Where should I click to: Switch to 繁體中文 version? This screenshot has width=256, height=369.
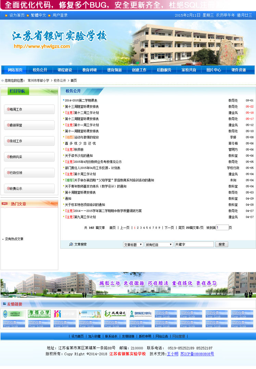click(39, 15)
